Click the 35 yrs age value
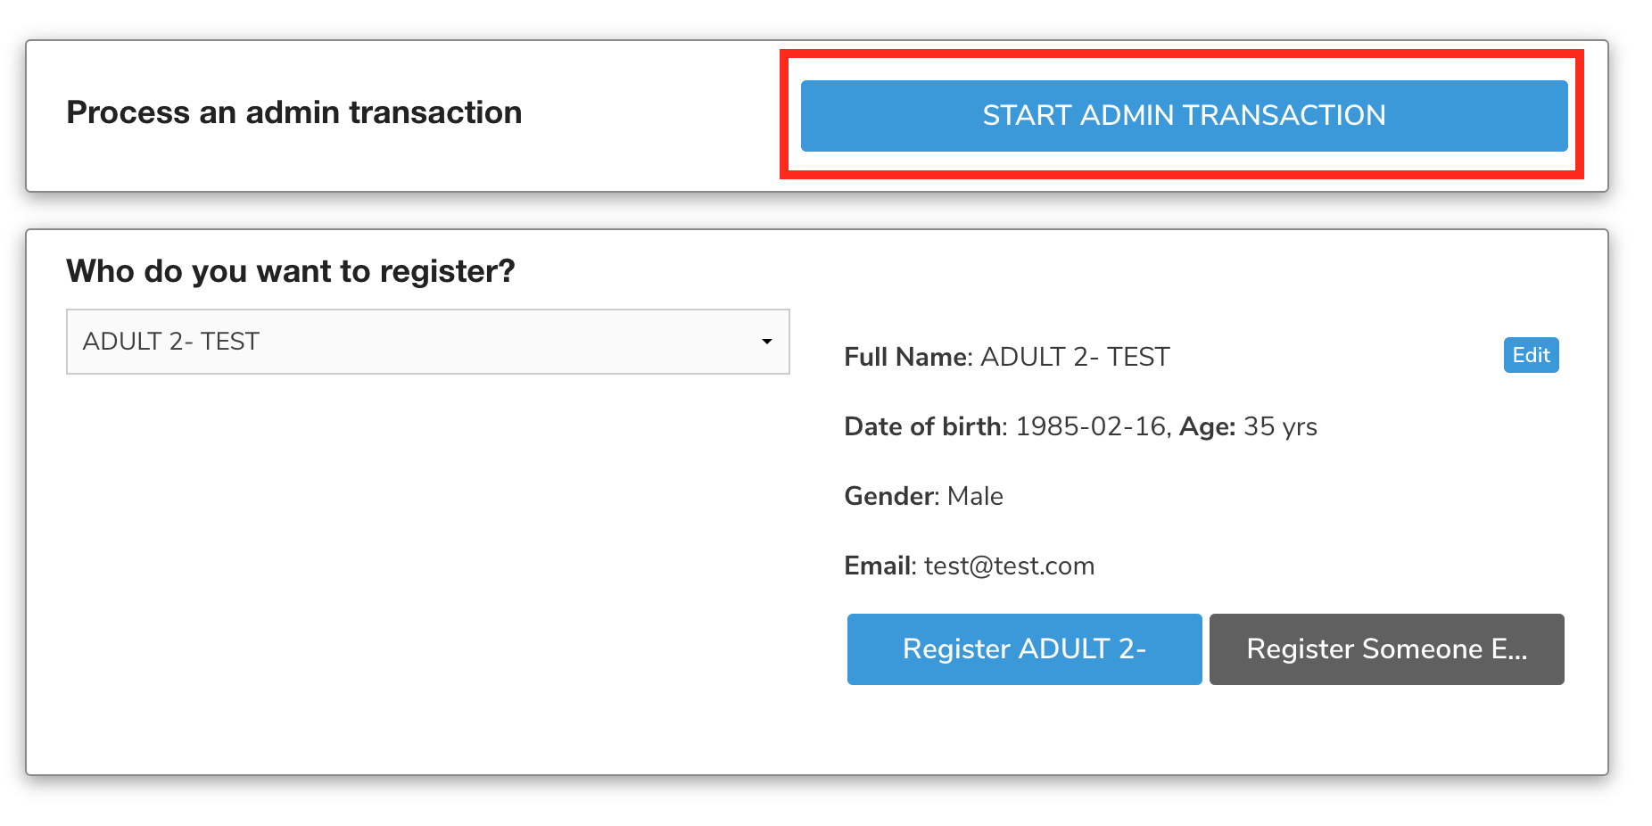 [x=1280, y=426]
